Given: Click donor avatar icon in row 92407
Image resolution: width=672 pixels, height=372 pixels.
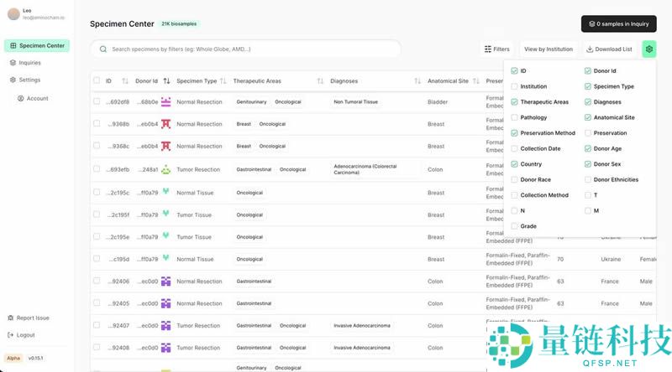Looking at the screenshot, I should pos(165,325).
